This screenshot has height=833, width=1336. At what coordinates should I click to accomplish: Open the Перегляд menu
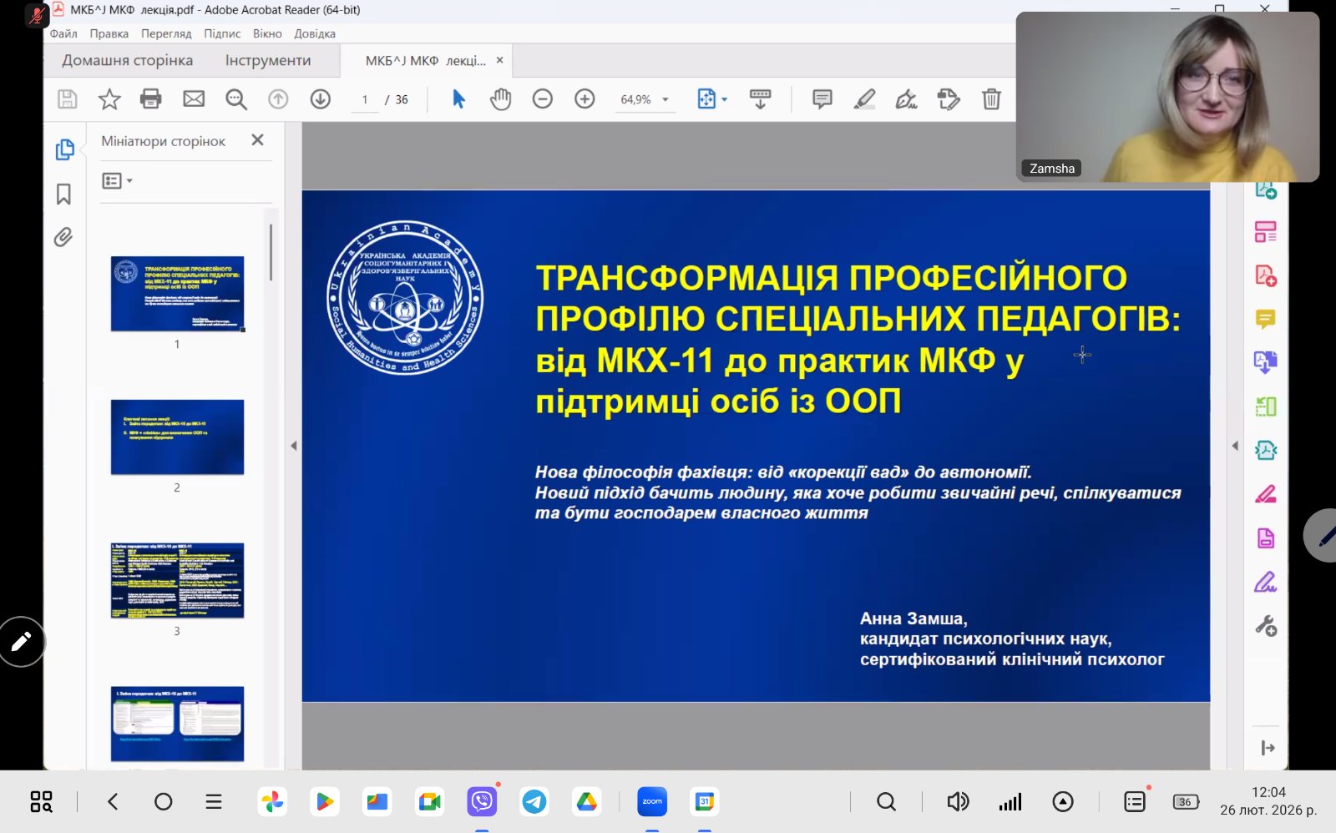click(166, 33)
